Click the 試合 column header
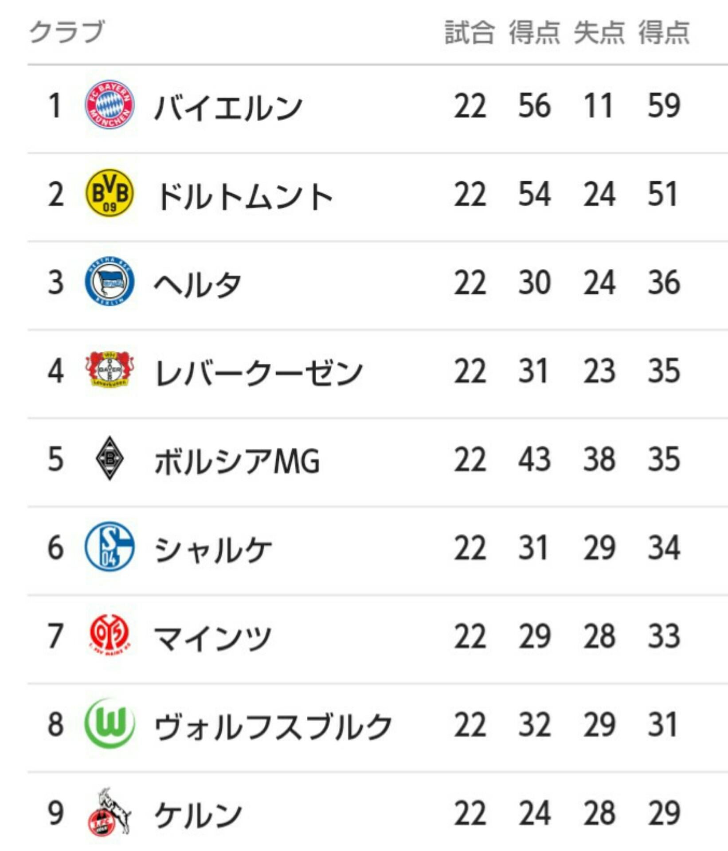Screen dimensions: 728x851 coord(470,33)
